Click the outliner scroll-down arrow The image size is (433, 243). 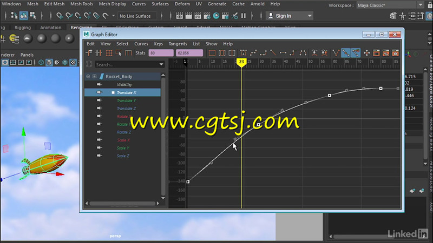[163, 198]
